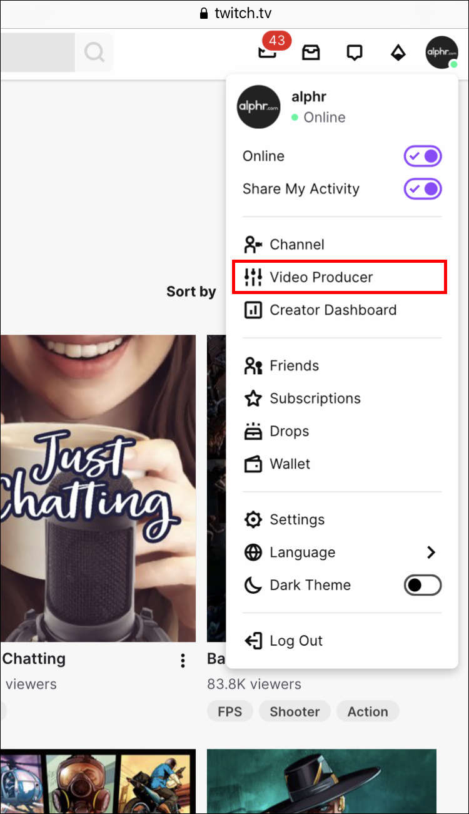Click the search magnifier icon
The height and width of the screenshot is (814, 469).
[x=94, y=53]
